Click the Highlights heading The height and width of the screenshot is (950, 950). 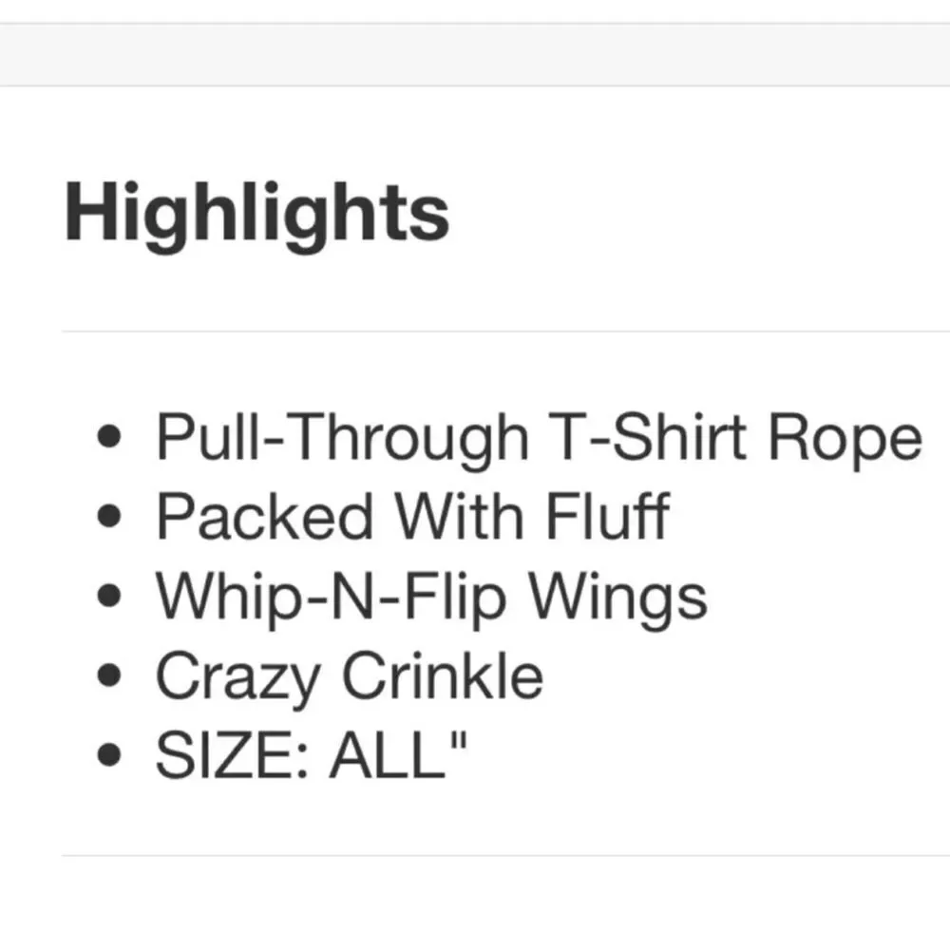click(256, 217)
